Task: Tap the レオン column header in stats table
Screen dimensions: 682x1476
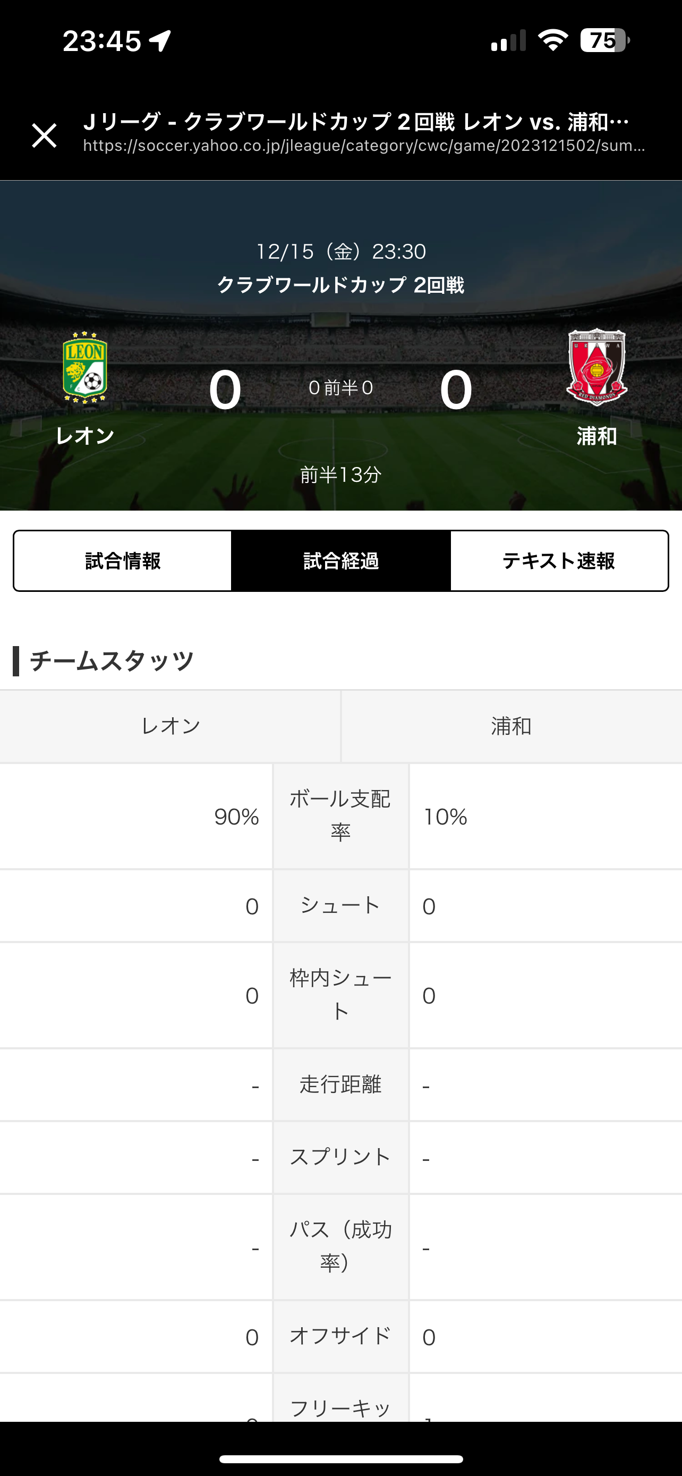Action: coord(170,726)
